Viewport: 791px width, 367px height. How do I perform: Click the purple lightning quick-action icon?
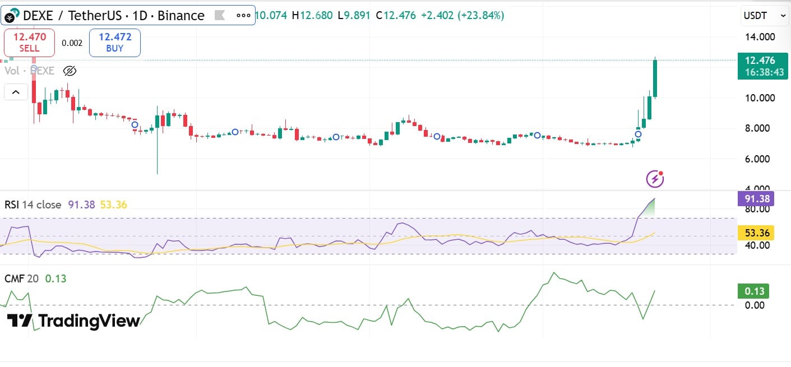(x=654, y=178)
